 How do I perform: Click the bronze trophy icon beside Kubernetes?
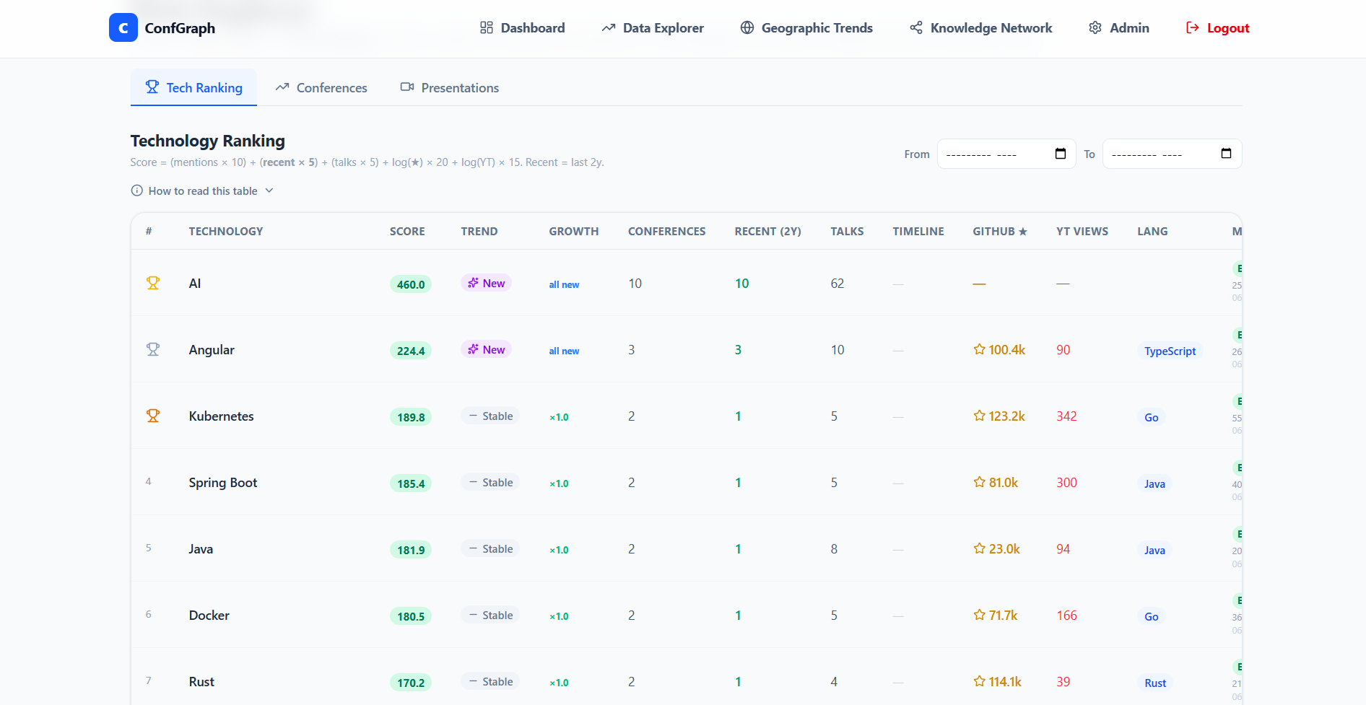point(153,416)
